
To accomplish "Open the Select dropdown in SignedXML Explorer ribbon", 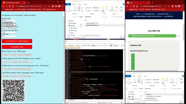I will tap(121, 9).
